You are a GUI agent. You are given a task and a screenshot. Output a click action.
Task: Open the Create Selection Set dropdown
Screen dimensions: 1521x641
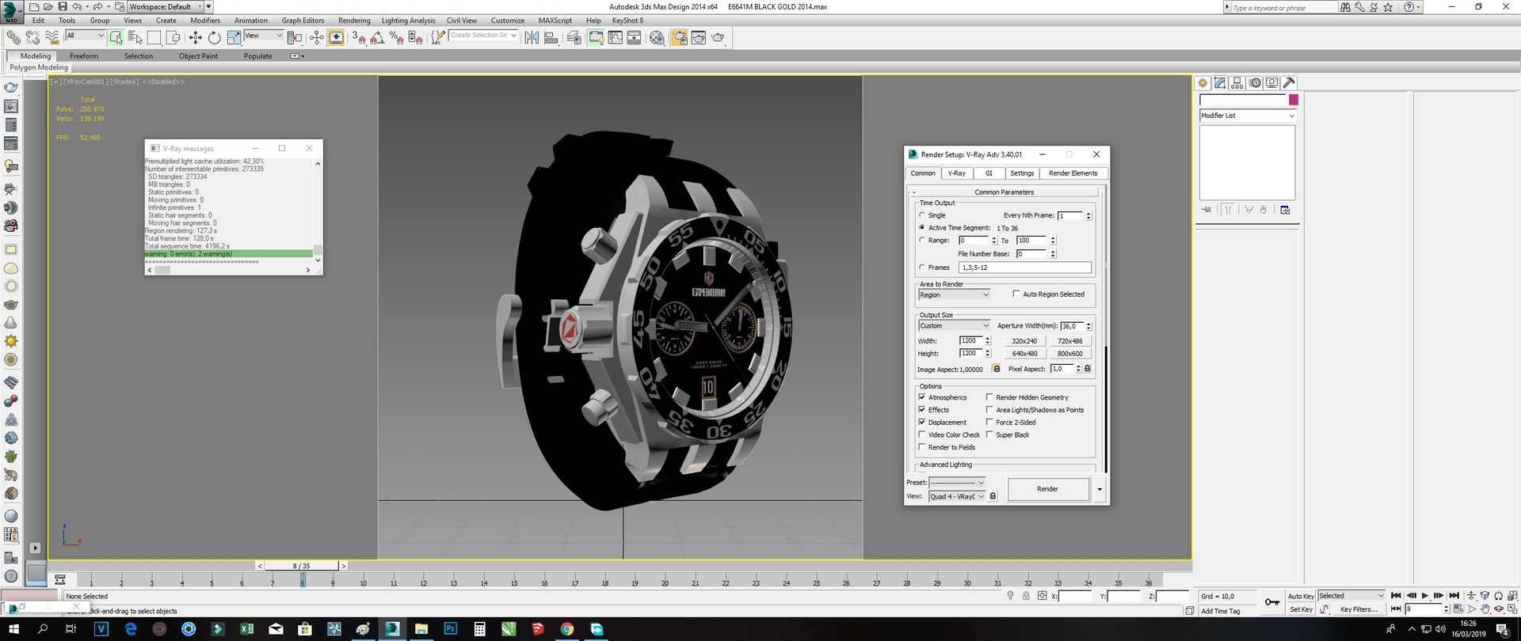point(483,36)
